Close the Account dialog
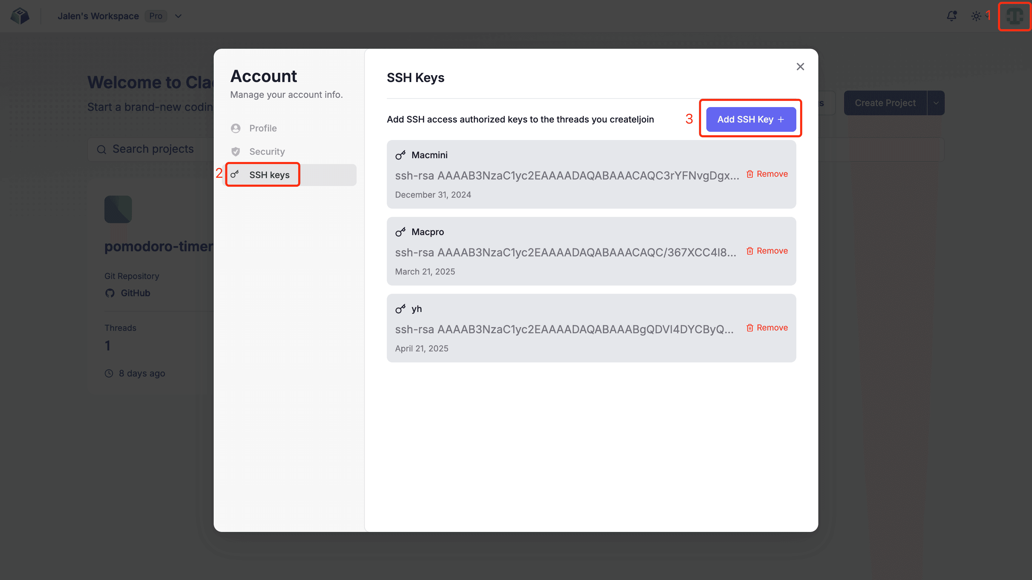 click(800, 67)
